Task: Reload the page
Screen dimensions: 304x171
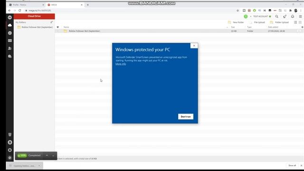Action: pos(20,10)
